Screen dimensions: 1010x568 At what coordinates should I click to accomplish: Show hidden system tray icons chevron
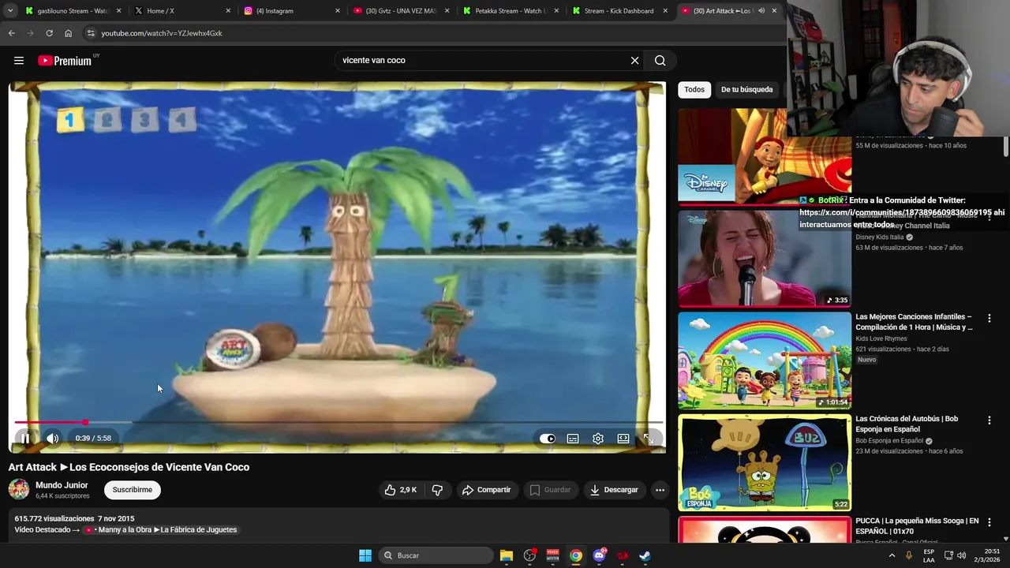[892, 555]
